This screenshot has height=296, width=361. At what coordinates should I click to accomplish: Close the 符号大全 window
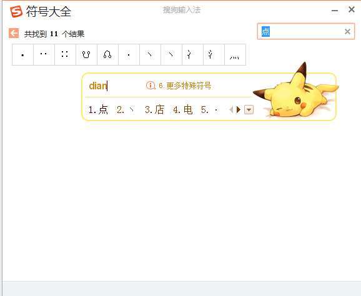tap(352, 9)
